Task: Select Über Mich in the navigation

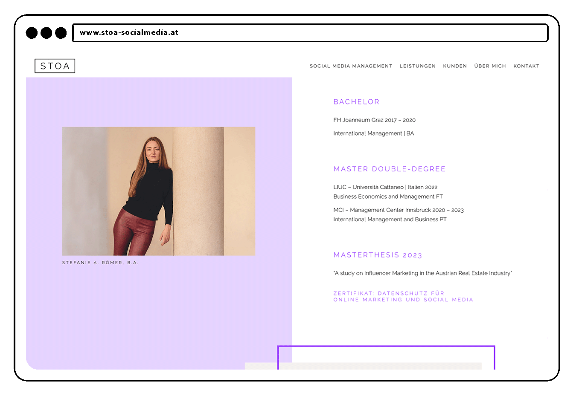Action: click(490, 66)
